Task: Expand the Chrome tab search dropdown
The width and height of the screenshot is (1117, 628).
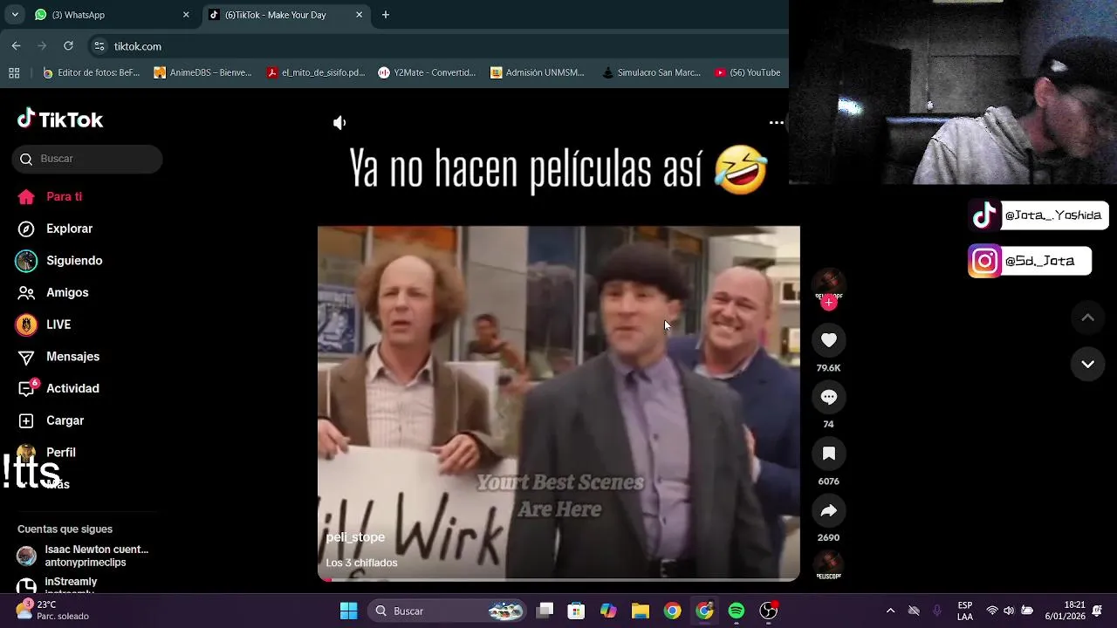Action: pos(14,15)
